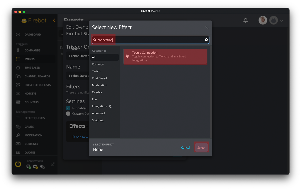This screenshot has height=190, width=301.
Task: Open the Dashboard sidebar icon
Action: [18, 35]
